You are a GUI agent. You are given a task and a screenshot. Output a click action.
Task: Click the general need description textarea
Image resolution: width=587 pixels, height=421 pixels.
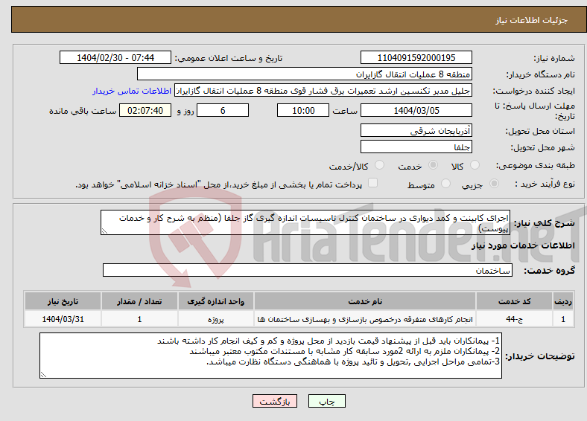(305, 222)
